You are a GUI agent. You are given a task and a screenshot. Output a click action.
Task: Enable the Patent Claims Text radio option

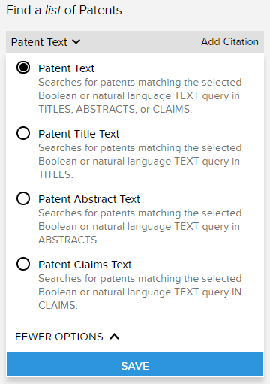(x=23, y=264)
